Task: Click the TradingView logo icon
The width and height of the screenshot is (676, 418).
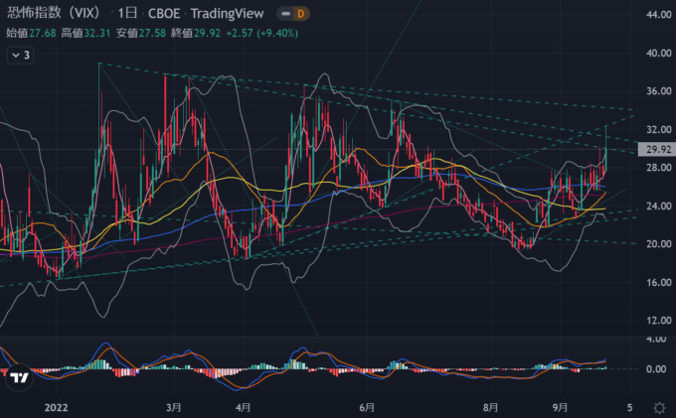Action: click(x=18, y=379)
